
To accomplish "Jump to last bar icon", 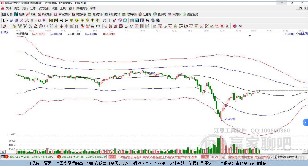I will (56, 20).
